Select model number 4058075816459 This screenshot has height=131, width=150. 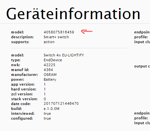[59, 32]
